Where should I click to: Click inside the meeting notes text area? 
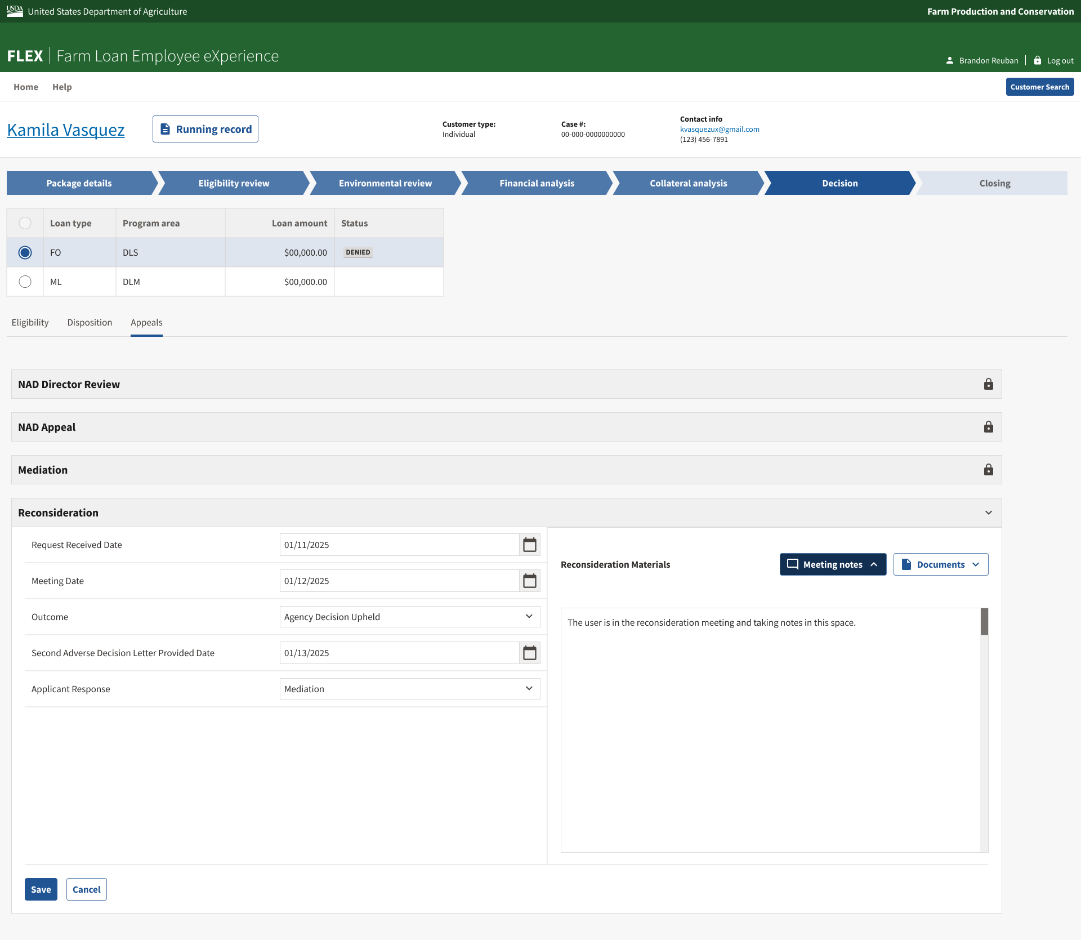pos(770,732)
